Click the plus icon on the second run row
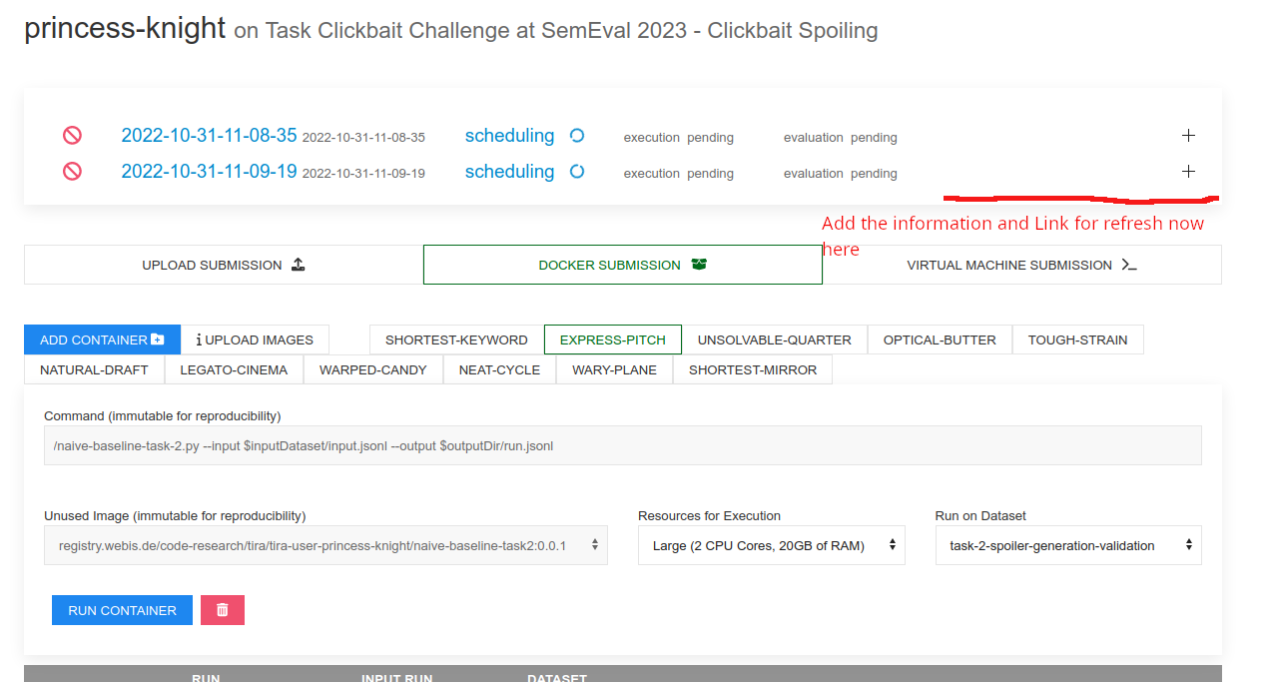The height and width of the screenshot is (682, 1276). [1188, 171]
